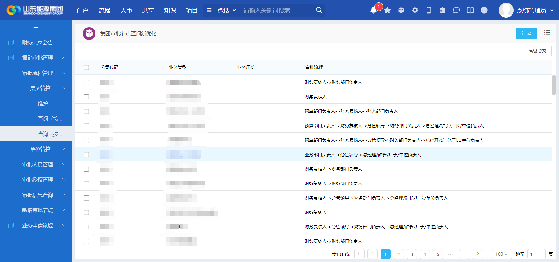Check the first row 财务复核人->财务部门负责人 checkbox

pos(86,82)
